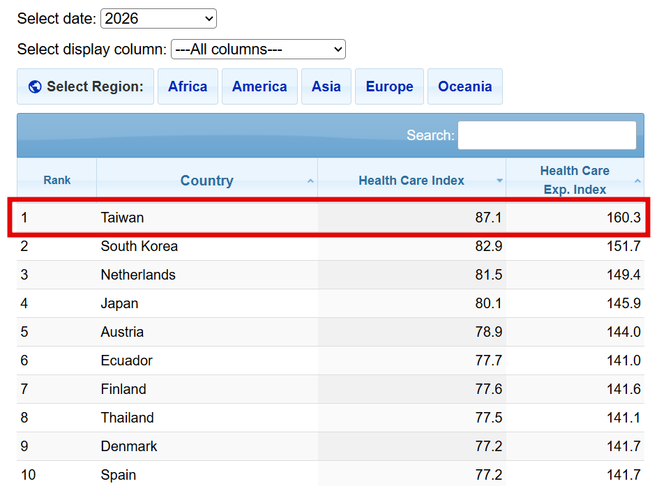Click the Country column sort arrow

[x=310, y=181]
